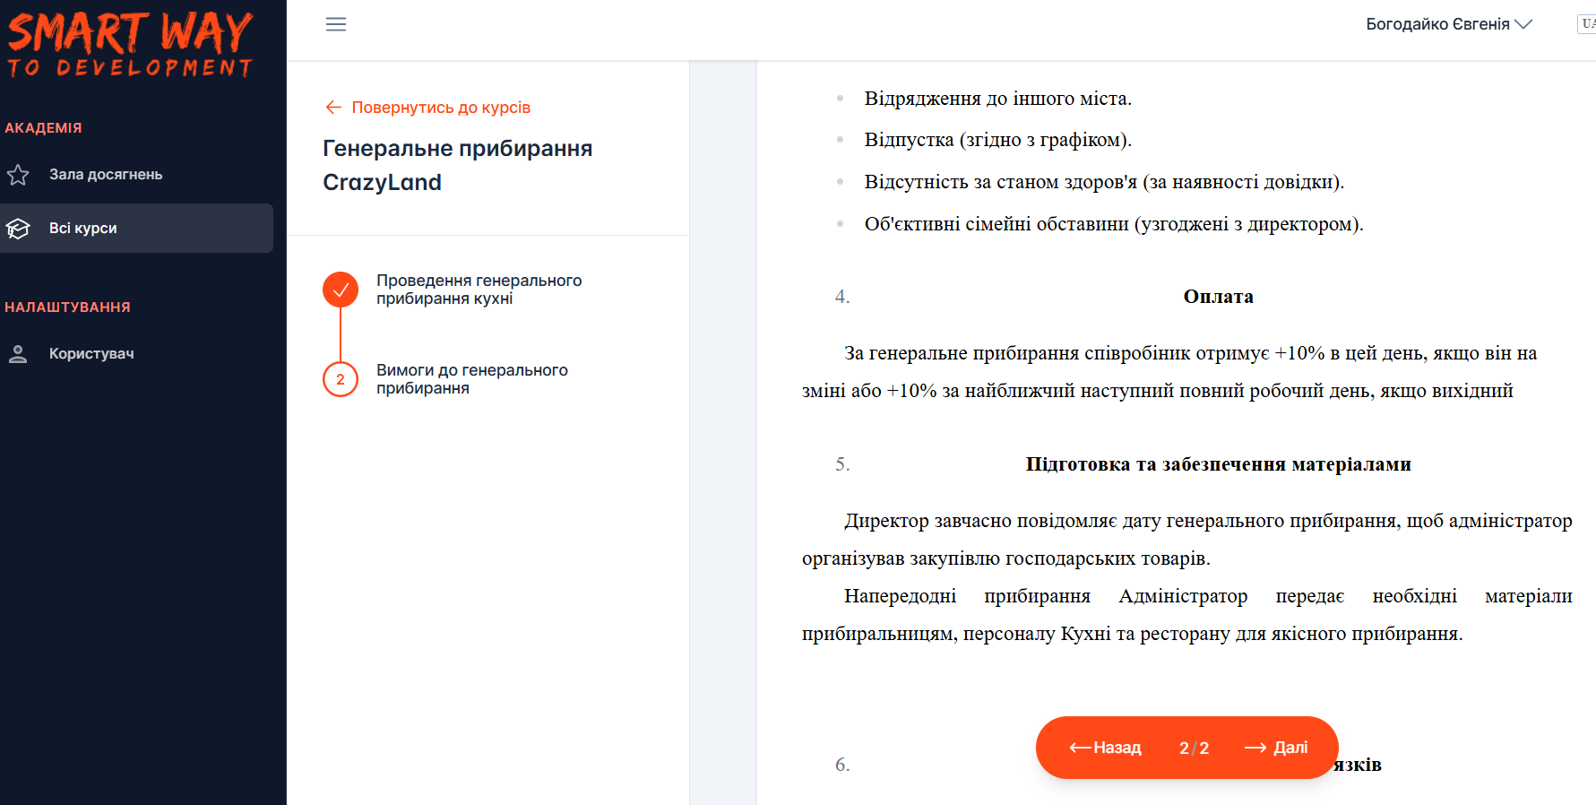Screen dimensions: 1596x805
Task: Click the АКАДЕМІЯ sidebar section label
Action: tap(43, 128)
